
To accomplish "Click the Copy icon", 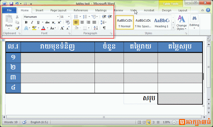I will click(x=17, y=22).
